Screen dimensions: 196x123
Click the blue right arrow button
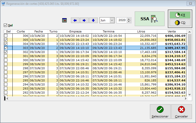[84, 20]
